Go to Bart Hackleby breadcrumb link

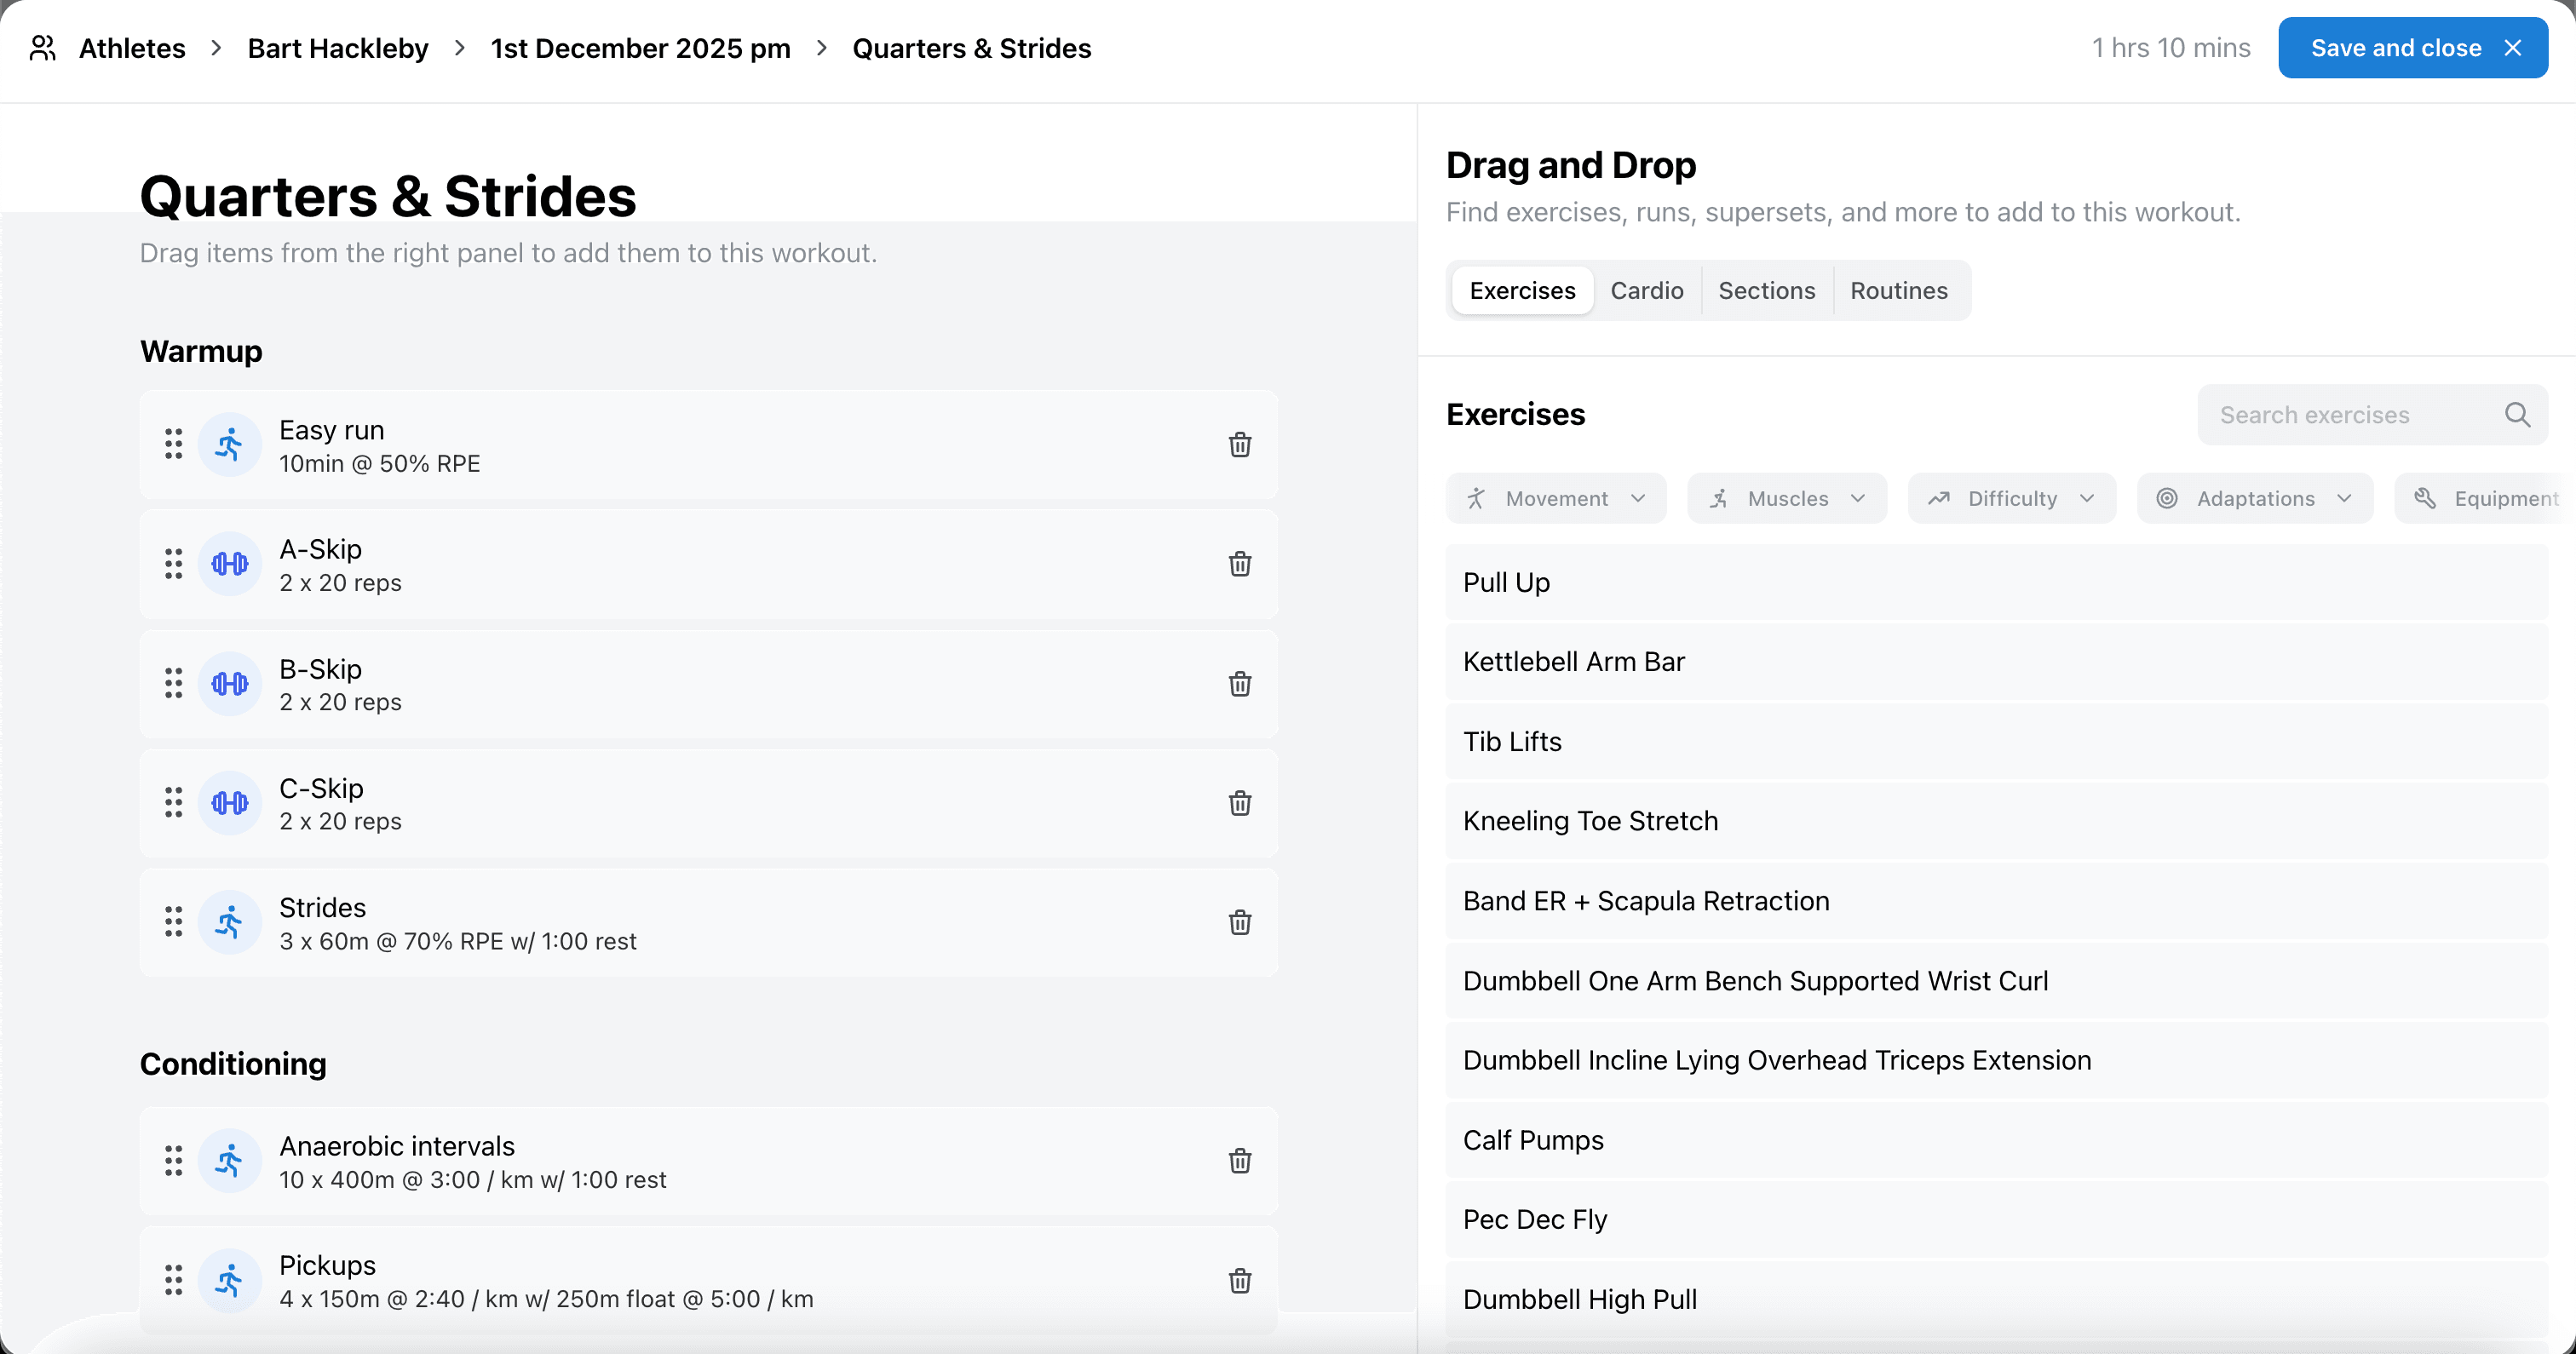point(338,48)
